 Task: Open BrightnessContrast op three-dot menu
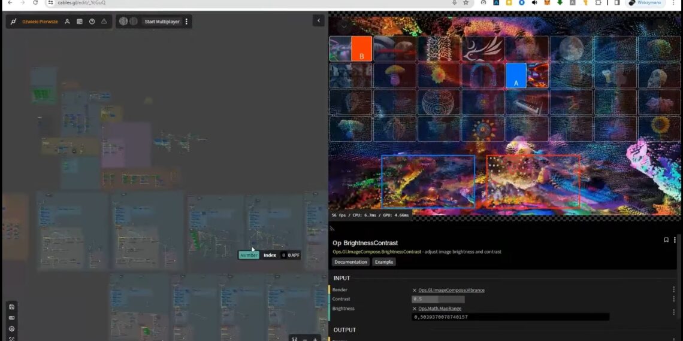(675, 240)
